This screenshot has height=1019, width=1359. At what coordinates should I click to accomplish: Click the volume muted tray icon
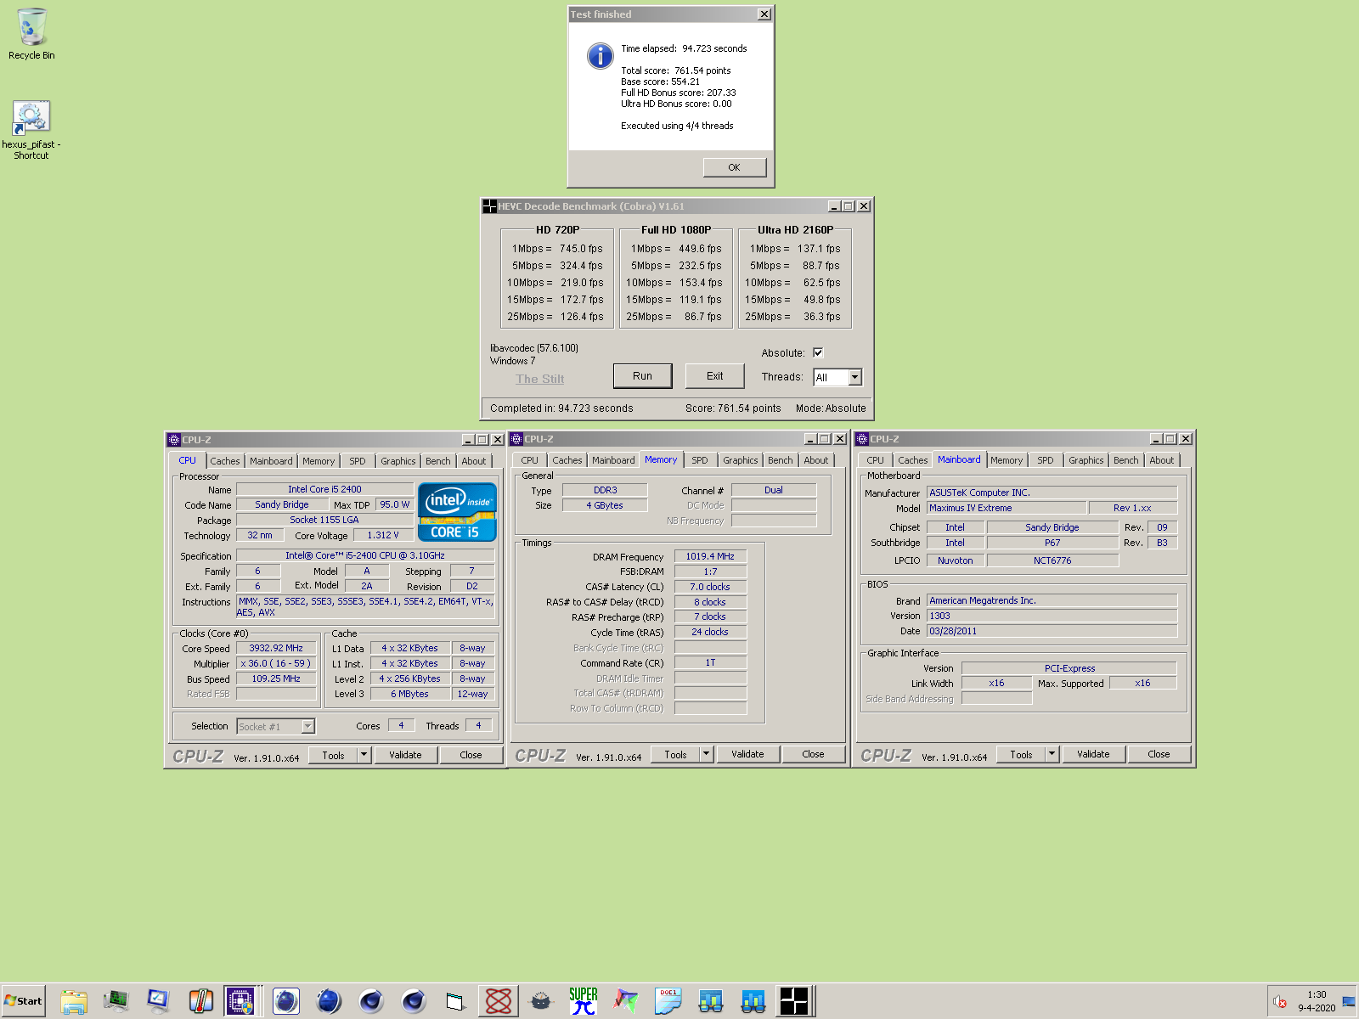[x=1280, y=1002]
